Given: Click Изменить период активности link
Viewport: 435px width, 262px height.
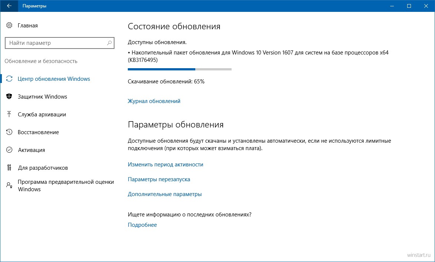Looking at the screenshot, I should coord(165,165).
